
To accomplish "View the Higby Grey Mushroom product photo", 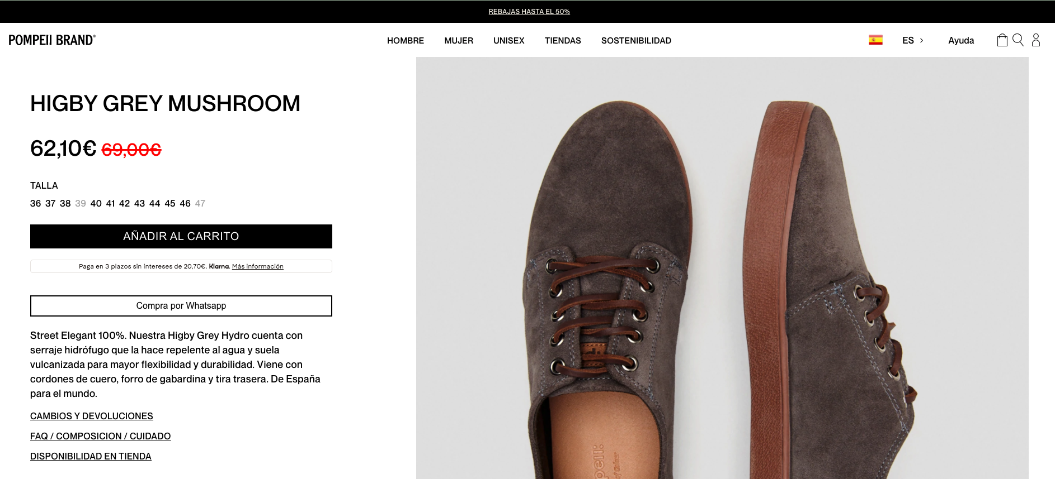I will (722, 268).
